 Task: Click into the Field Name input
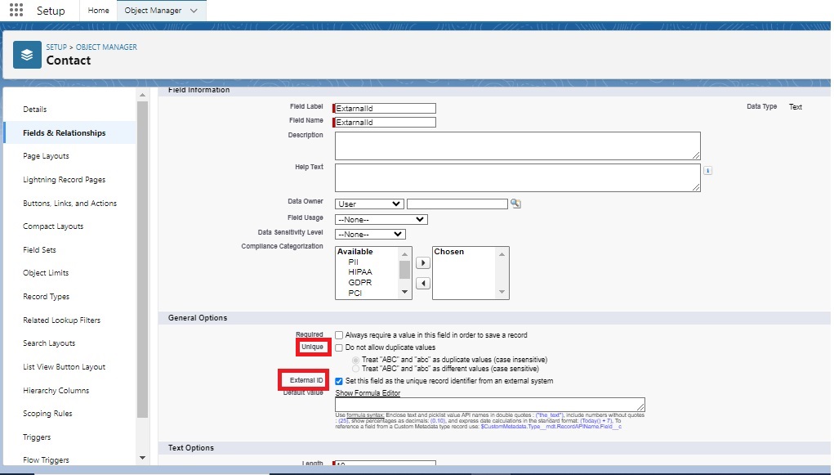click(x=385, y=123)
